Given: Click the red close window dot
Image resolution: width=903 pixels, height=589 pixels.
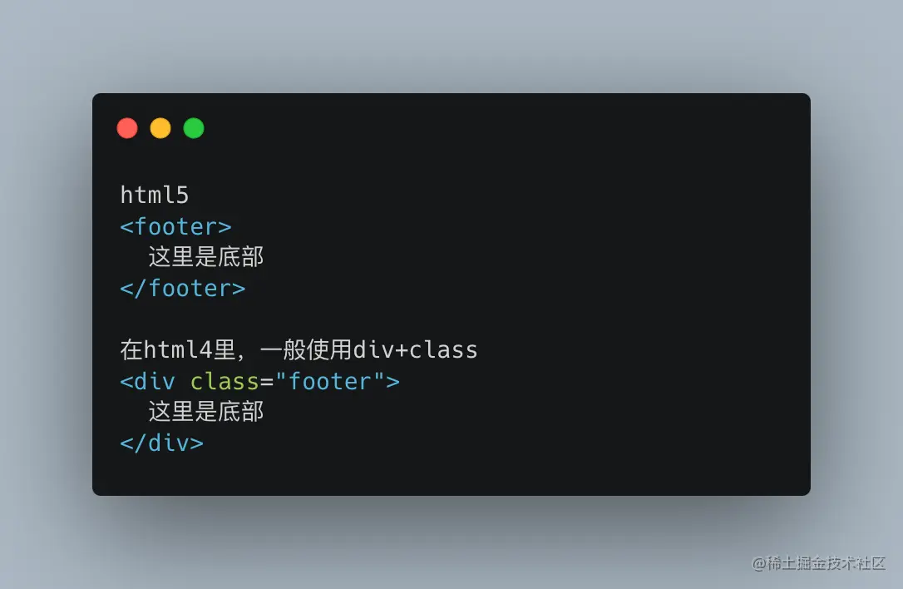Looking at the screenshot, I should pyautogui.click(x=127, y=128).
